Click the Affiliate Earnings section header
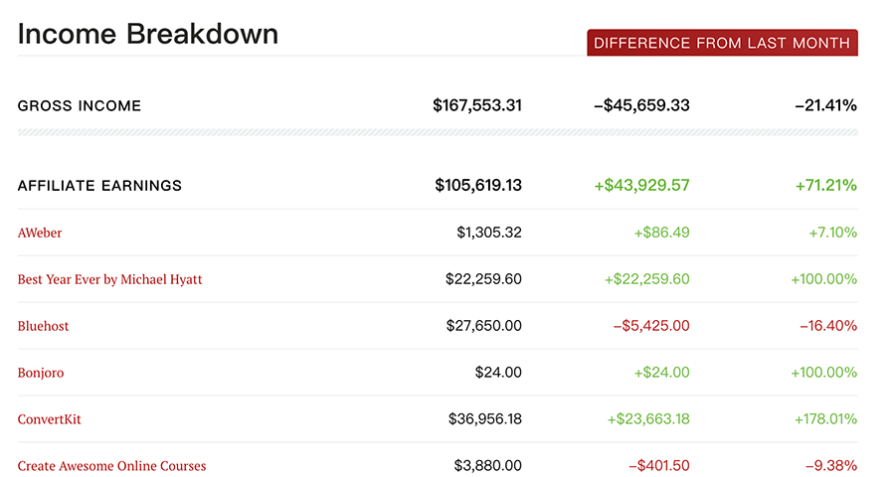The image size is (895, 477). (99, 186)
